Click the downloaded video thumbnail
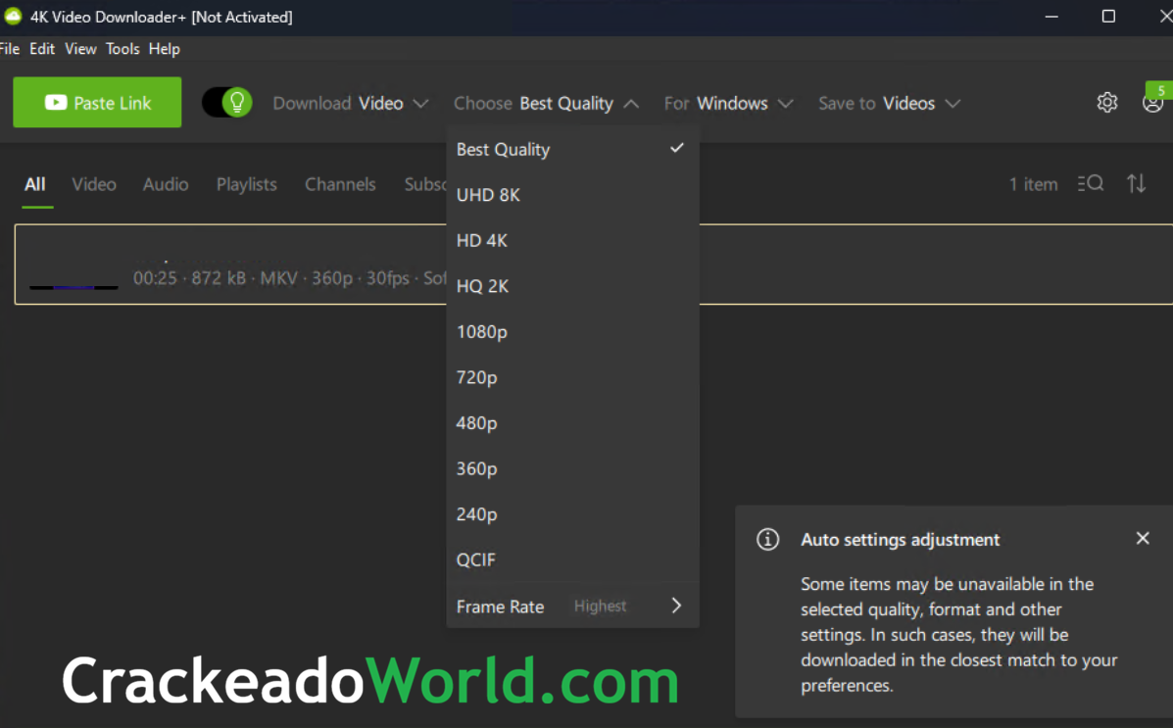Image resolution: width=1173 pixels, height=728 pixels. point(73,265)
